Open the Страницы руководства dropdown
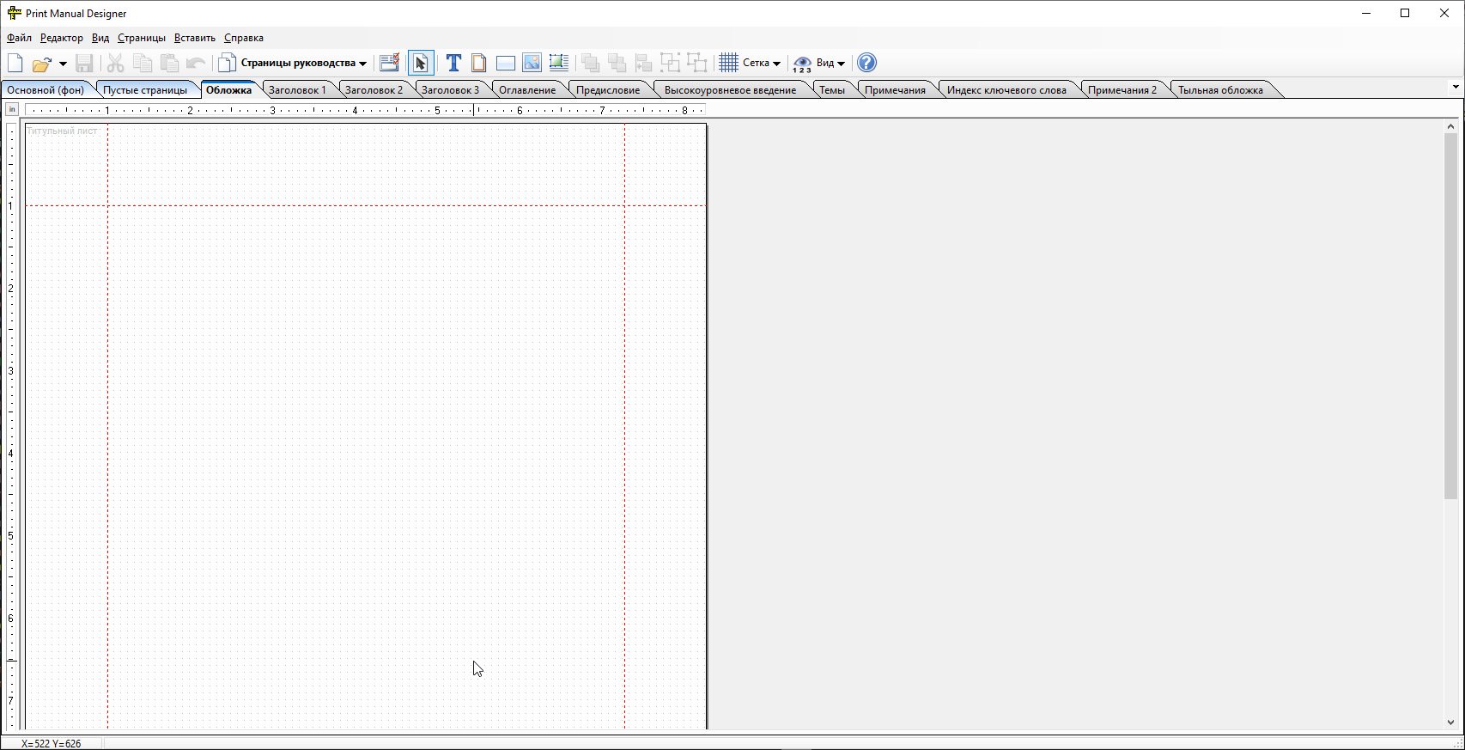The width and height of the screenshot is (1465, 750). [x=293, y=63]
